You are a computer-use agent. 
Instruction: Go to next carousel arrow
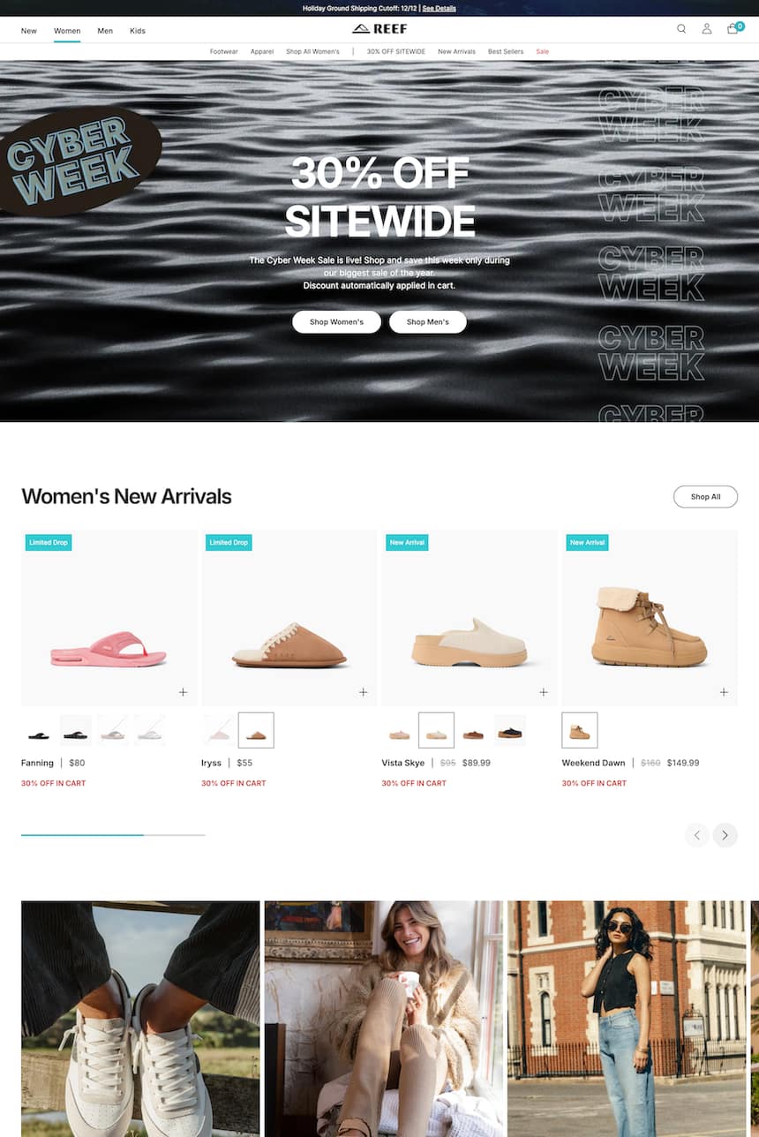pos(725,835)
